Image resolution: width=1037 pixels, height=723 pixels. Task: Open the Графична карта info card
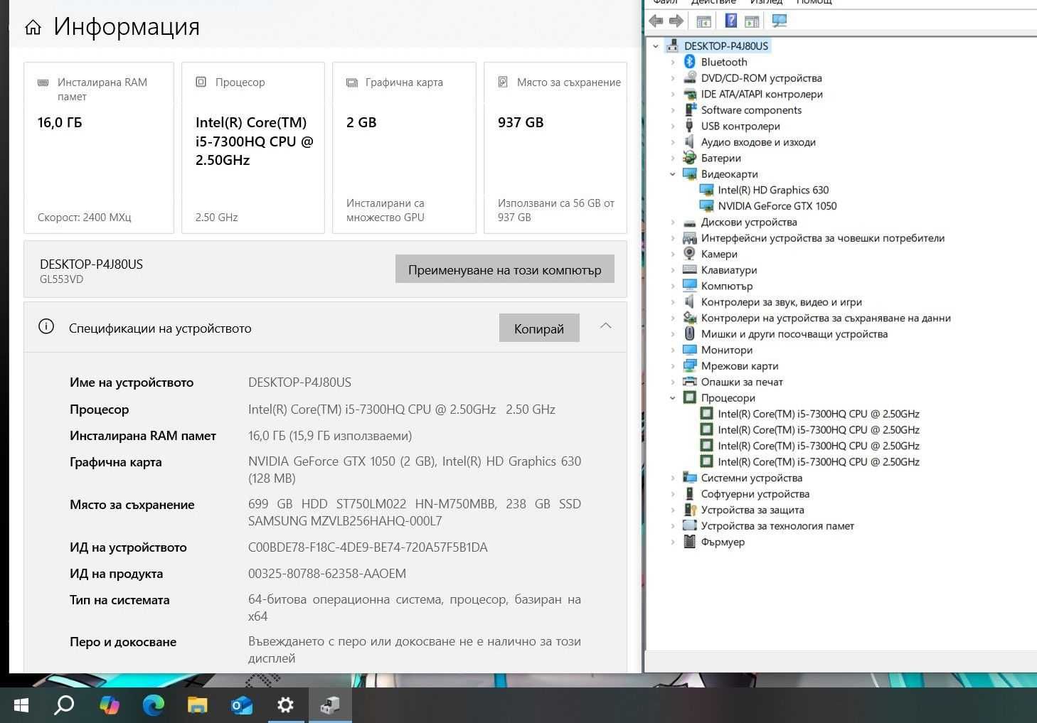point(404,148)
